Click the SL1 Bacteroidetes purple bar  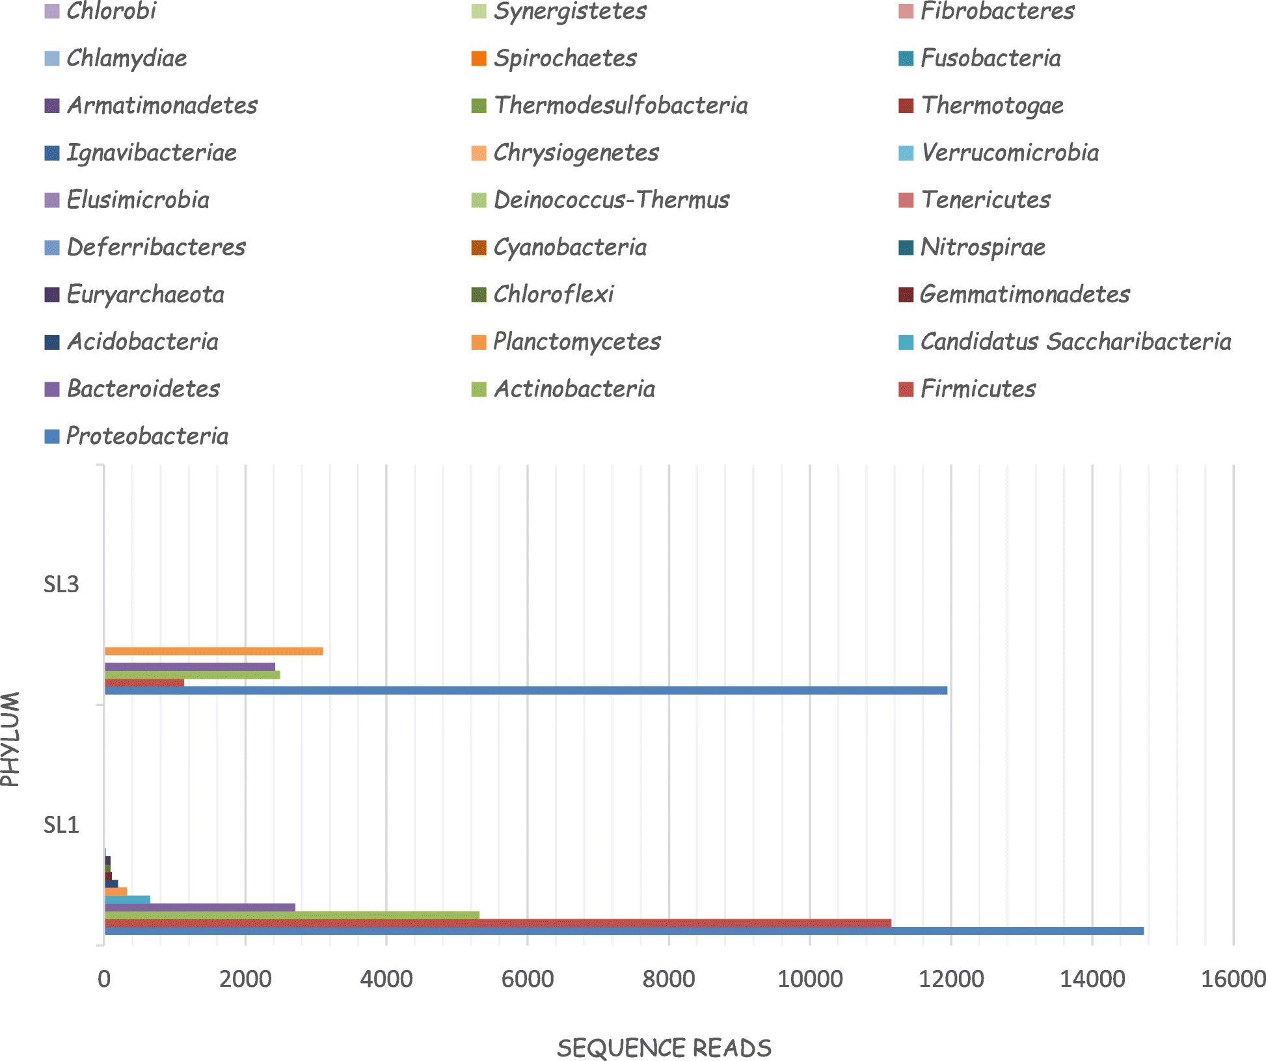click(x=200, y=908)
